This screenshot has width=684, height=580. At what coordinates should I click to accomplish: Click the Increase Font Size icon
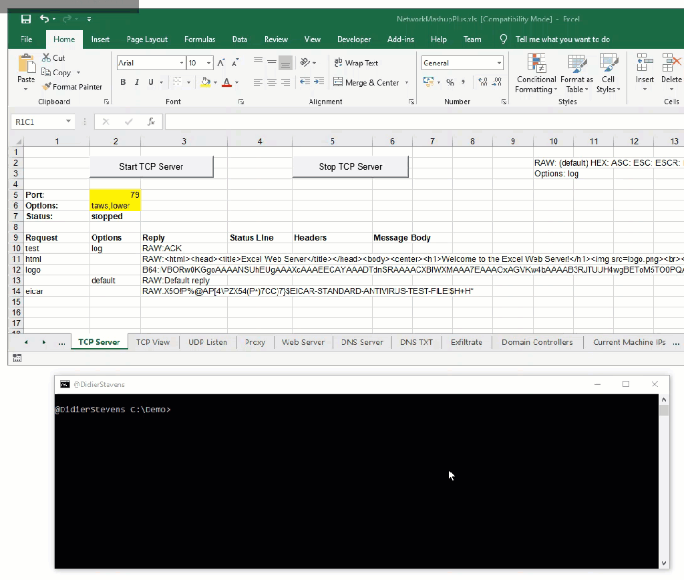pos(221,63)
